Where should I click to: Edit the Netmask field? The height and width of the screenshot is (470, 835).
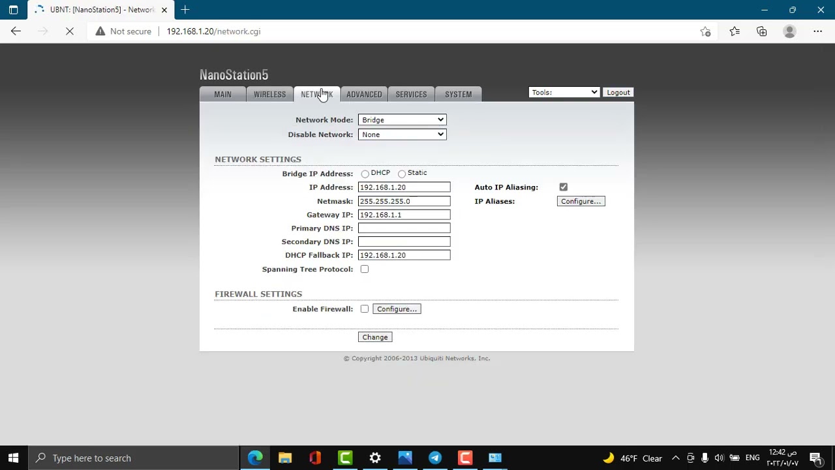click(404, 201)
